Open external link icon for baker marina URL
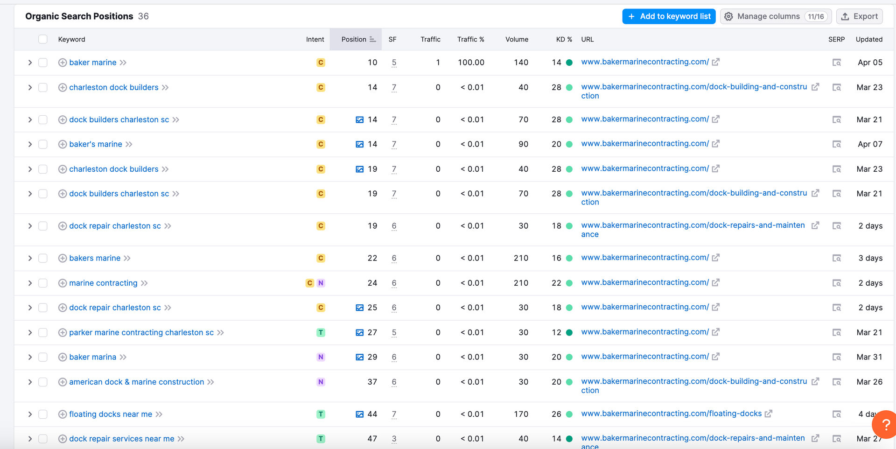 [716, 357]
